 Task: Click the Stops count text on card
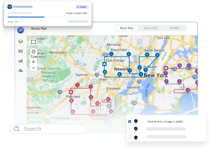tap(13, 22)
